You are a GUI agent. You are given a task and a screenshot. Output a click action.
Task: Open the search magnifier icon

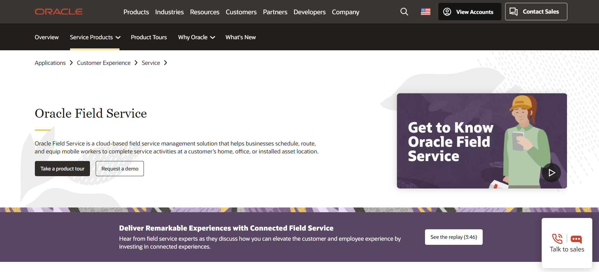coord(404,12)
